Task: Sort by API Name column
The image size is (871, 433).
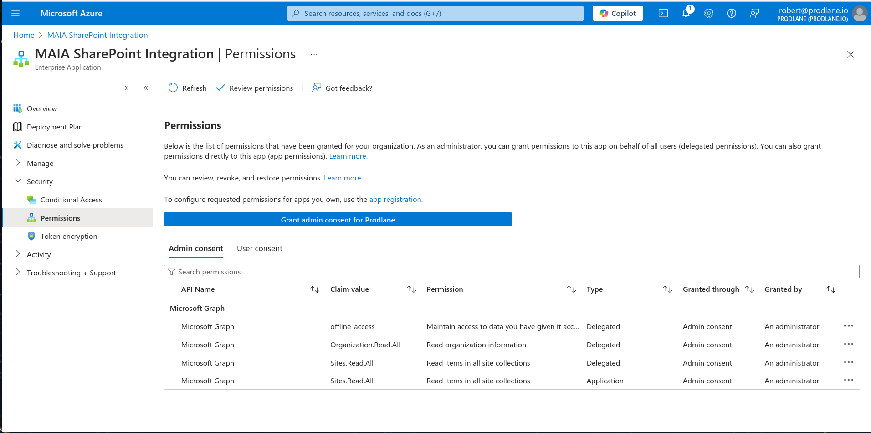Action: tap(315, 289)
